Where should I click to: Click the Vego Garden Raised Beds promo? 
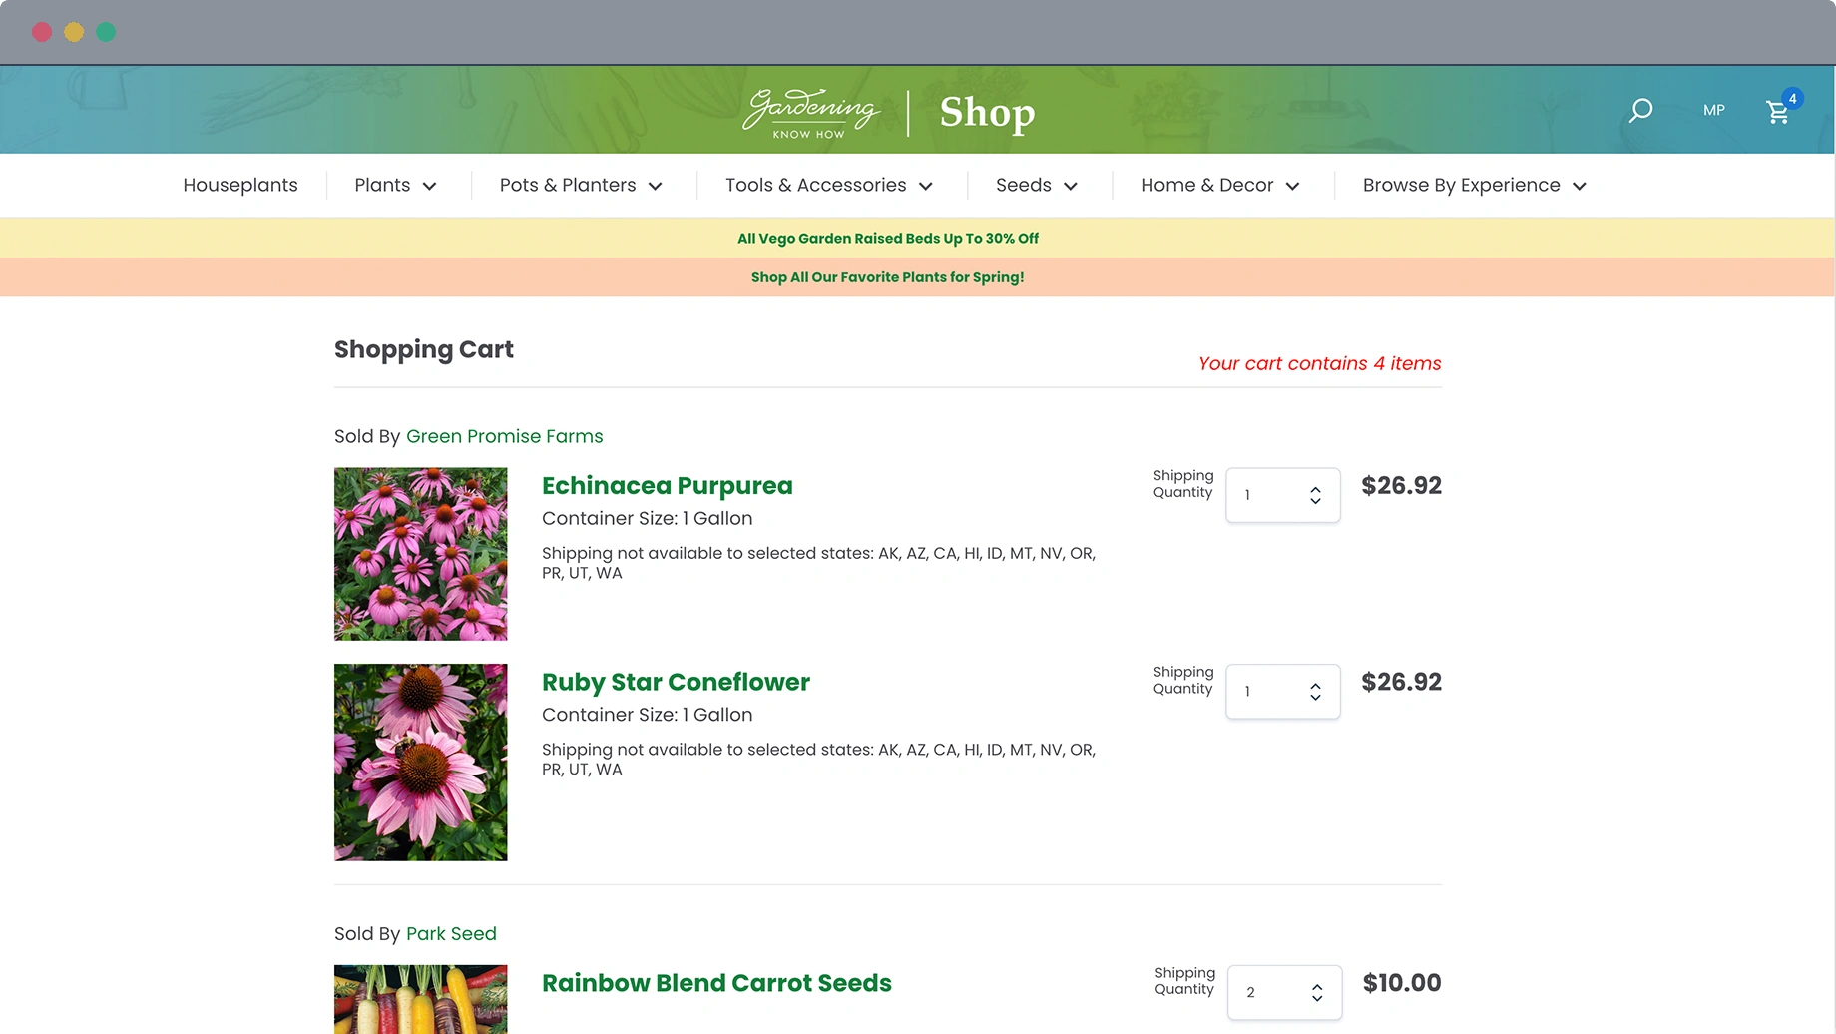(888, 238)
